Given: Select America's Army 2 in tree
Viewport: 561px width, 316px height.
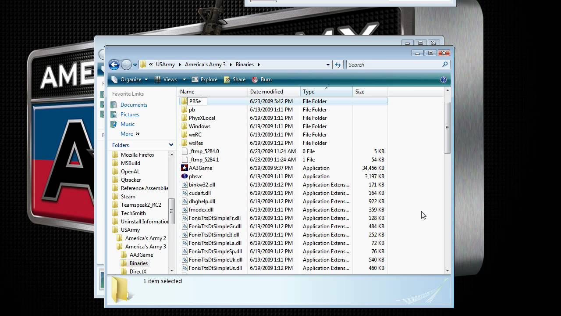Looking at the screenshot, I should [146, 238].
